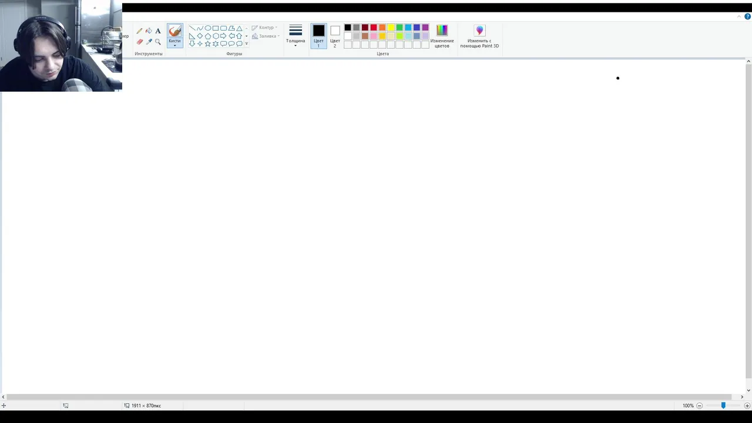Choose the Right triangle shape
The image size is (752, 423).
[x=192, y=36]
